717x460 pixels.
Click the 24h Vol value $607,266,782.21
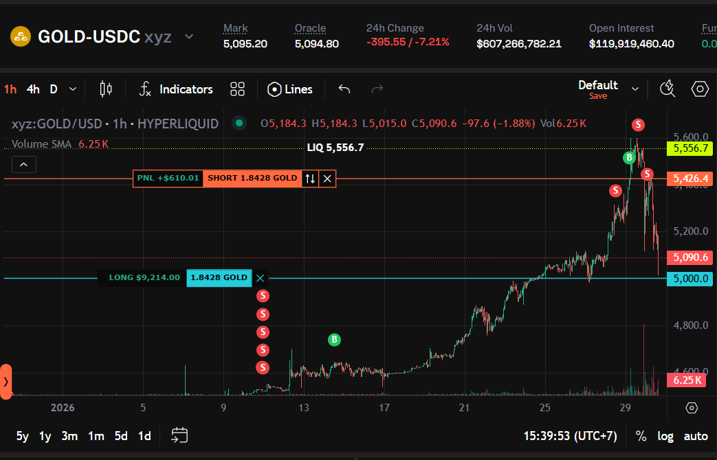coord(518,44)
